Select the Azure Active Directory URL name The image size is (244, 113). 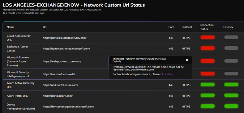[x=20, y=85]
